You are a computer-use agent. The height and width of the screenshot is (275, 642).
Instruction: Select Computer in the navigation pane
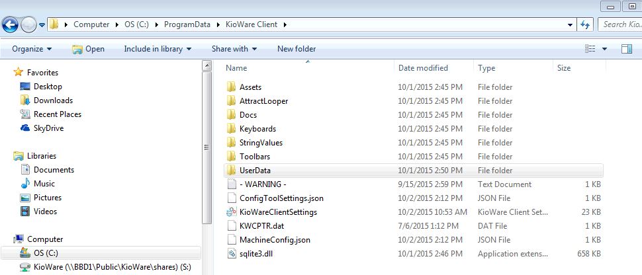pyautogui.click(x=45, y=239)
